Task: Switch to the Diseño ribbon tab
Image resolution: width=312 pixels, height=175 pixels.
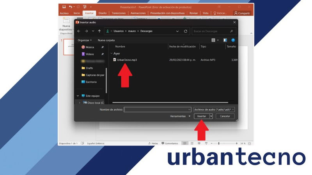Action: (103, 13)
